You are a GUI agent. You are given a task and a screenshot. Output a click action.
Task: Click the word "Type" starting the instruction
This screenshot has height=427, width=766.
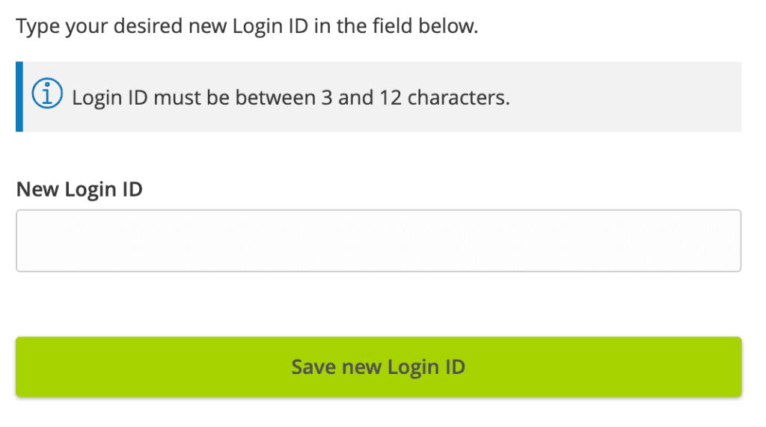pos(35,28)
